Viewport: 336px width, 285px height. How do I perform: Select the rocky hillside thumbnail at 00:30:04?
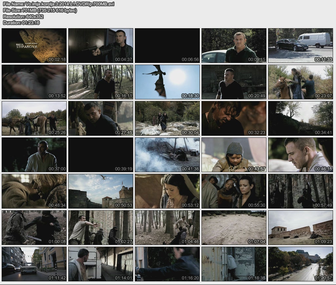pyautogui.click(x=167, y=118)
